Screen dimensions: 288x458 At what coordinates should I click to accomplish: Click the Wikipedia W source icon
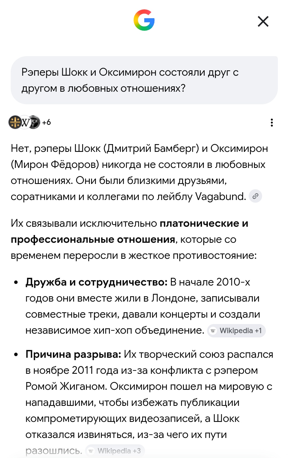point(25,122)
